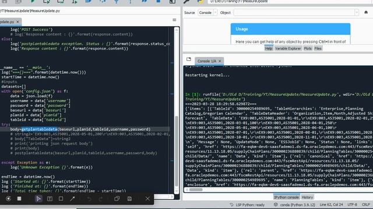This screenshot has height=209, width=373.
Task: Click the blue 'Usage' help banner
Action: [290, 29]
